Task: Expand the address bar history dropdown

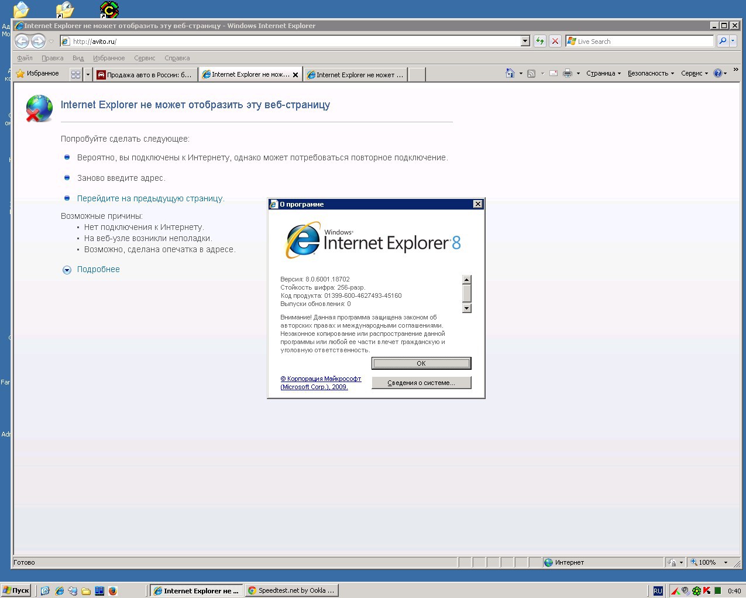Action: click(x=525, y=41)
